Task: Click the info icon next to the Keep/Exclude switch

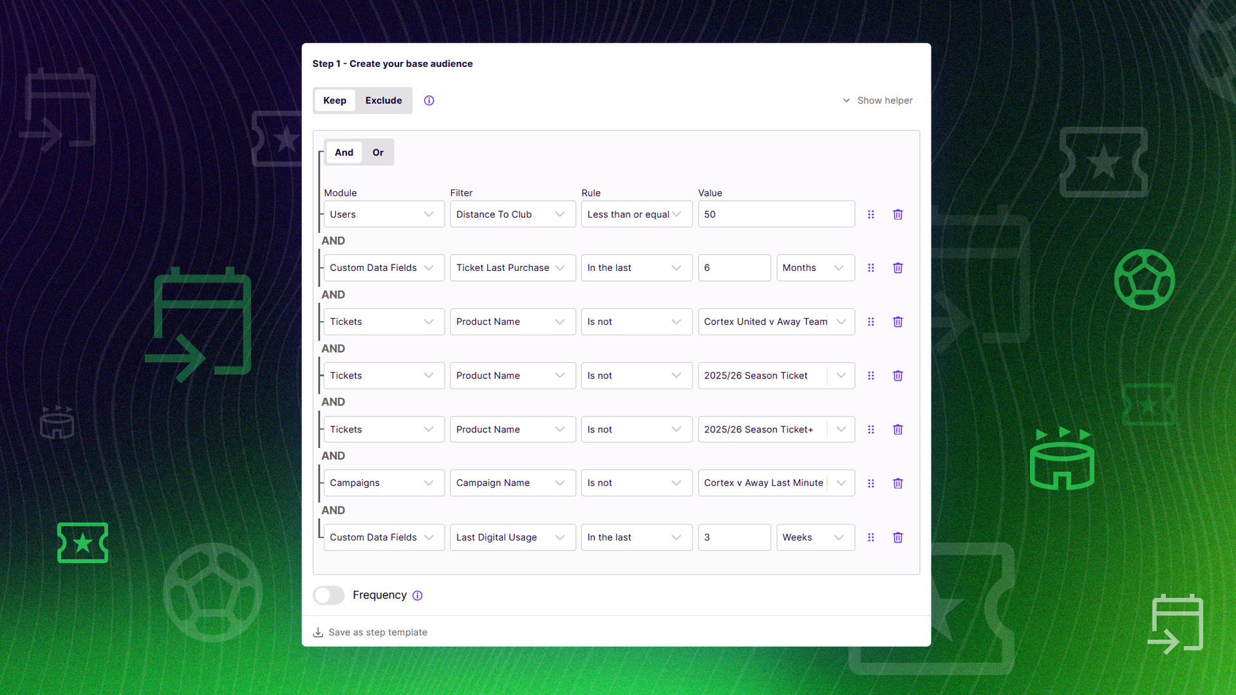Action: tap(429, 100)
